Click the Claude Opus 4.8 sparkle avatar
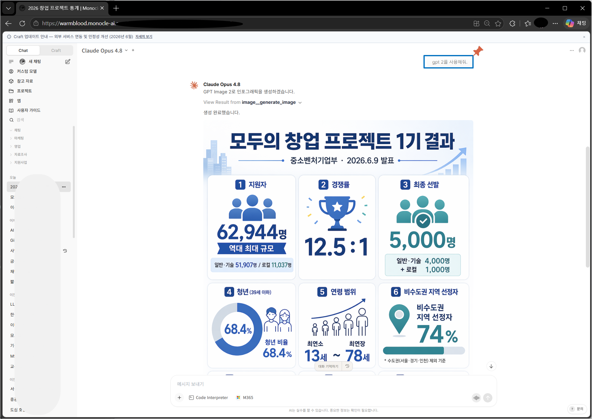Image resolution: width=592 pixels, height=419 pixels. [194, 85]
